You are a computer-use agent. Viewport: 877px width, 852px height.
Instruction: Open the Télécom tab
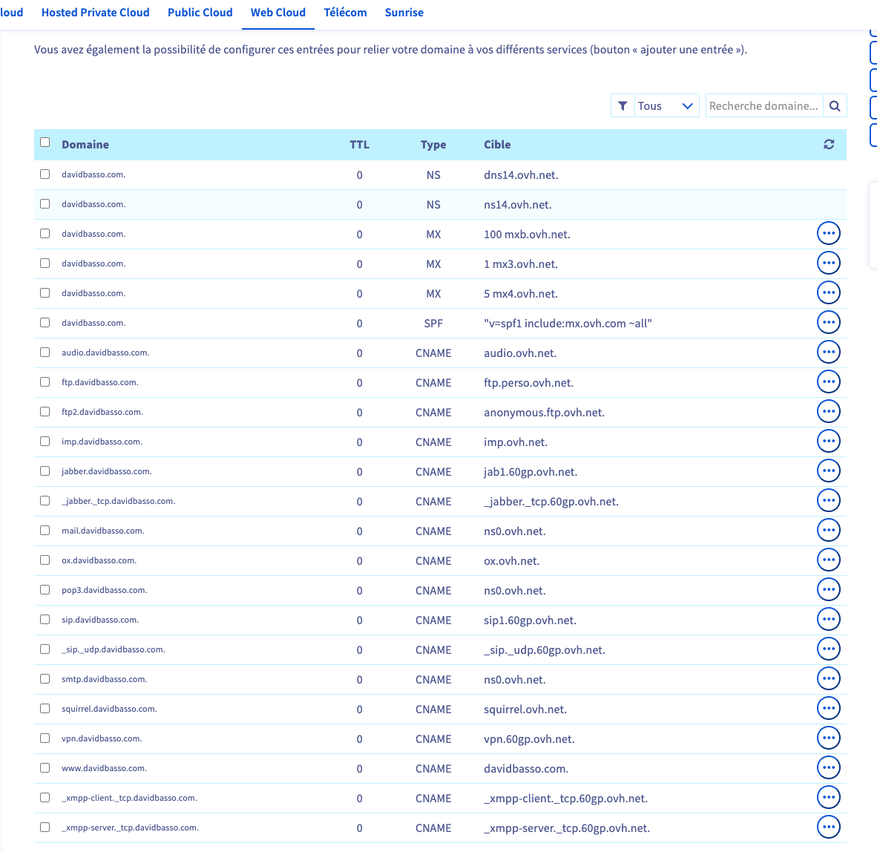coord(345,13)
